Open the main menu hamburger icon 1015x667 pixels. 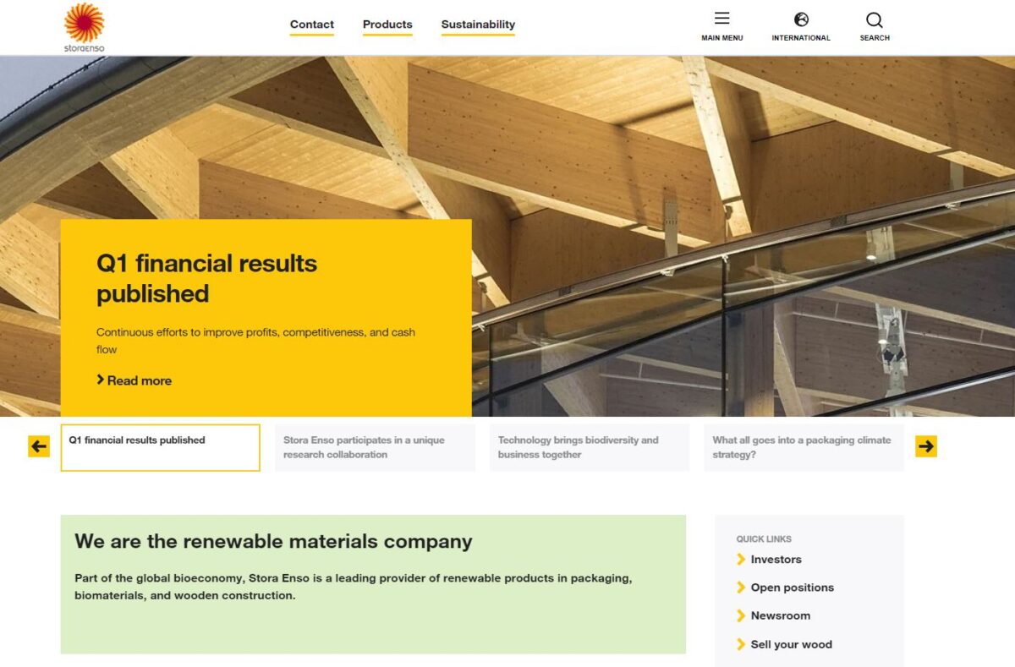click(x=721, y=19)
